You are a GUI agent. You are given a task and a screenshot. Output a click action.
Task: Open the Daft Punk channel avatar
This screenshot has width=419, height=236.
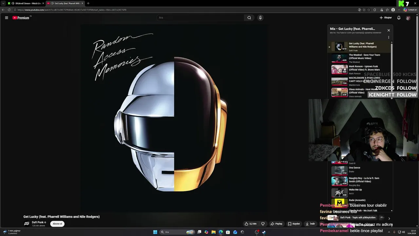click(27, 224)
